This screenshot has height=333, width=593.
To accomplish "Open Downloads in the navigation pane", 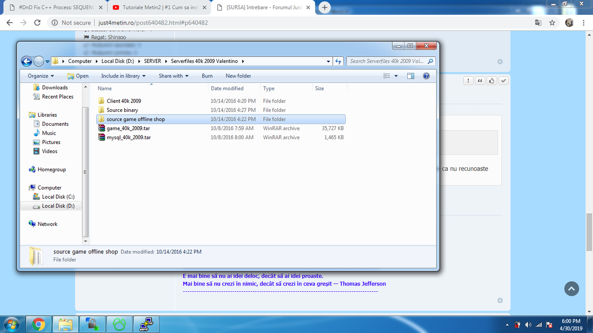I will [x=55, y=87].
